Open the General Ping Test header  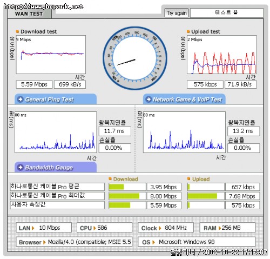(x=56, y=99)
